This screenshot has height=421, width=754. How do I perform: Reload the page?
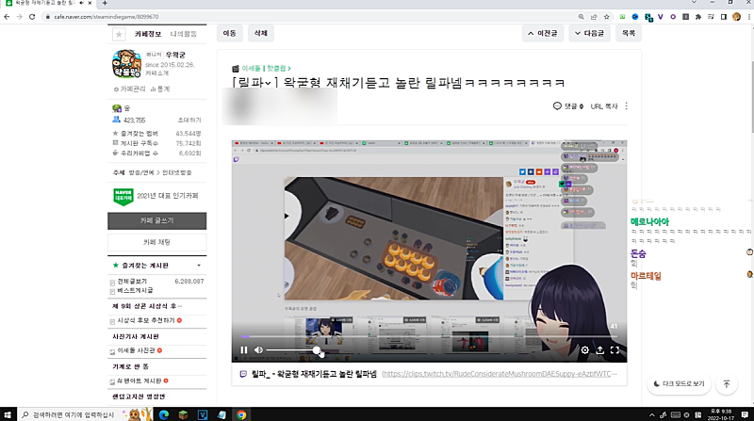point(32,17)
